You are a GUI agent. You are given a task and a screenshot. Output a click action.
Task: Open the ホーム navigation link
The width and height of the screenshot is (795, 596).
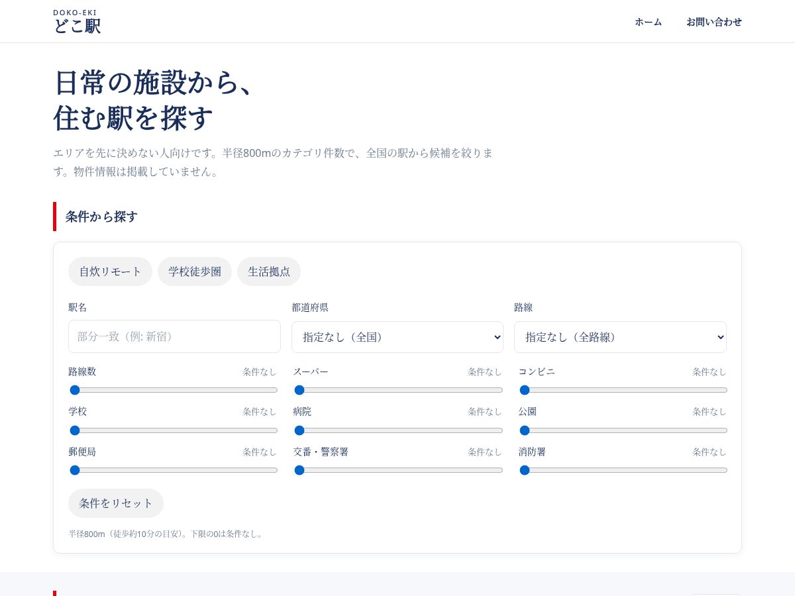click(x=648, y=22)
